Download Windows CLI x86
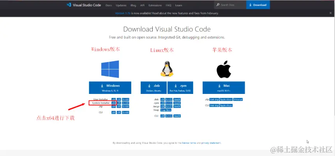This screenshot has width=335, height=156. (x=119, y=113)
